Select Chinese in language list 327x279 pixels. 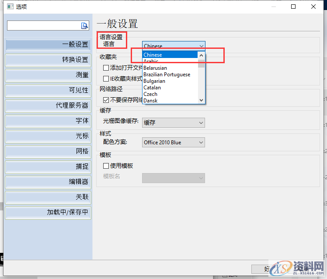point(170,54)
